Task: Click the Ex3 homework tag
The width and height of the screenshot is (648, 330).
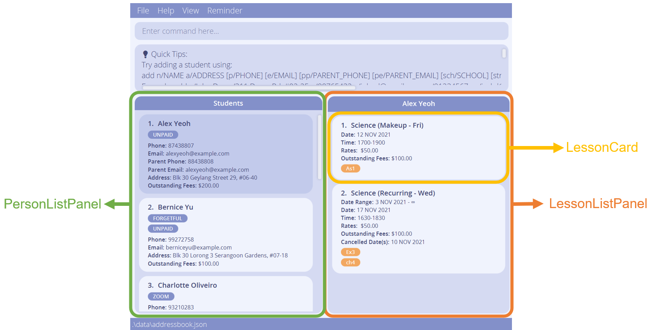Action: pos(350,252)
